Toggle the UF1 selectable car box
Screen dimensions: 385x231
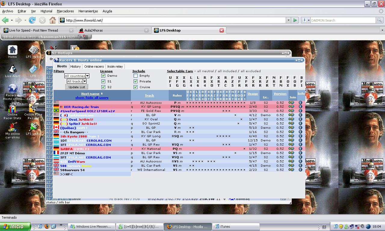(170, 82)
